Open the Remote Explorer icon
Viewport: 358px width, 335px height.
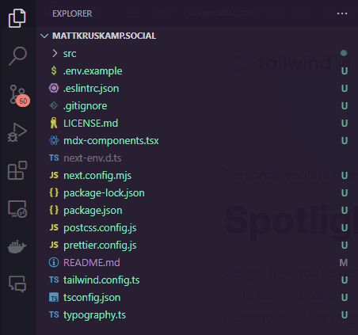(17, 209)
